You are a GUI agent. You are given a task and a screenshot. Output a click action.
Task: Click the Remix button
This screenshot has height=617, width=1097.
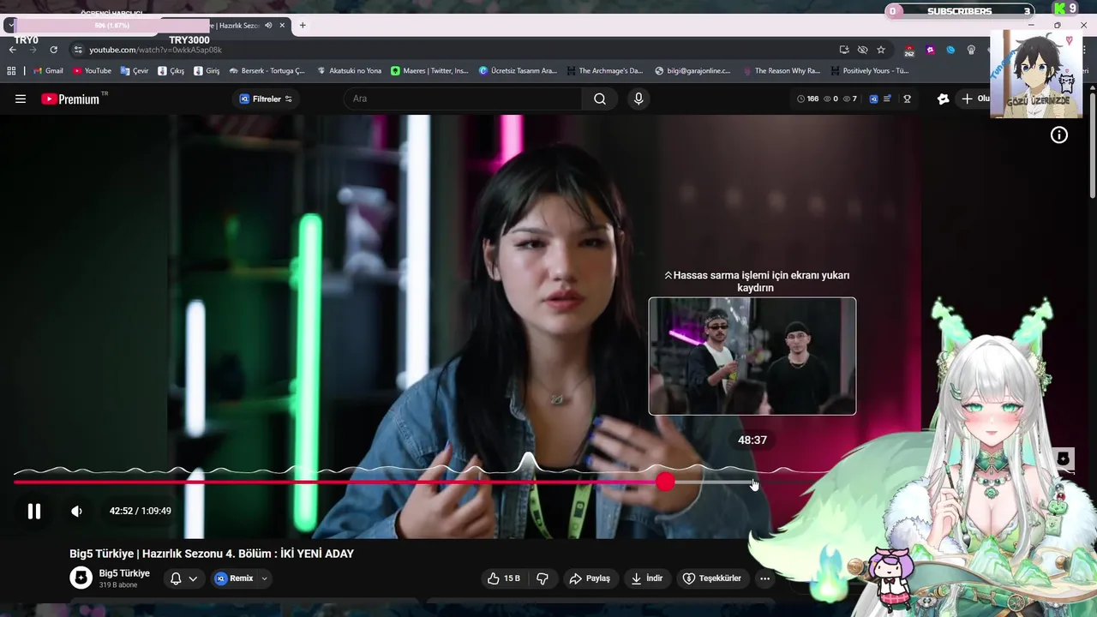[235, 578]
